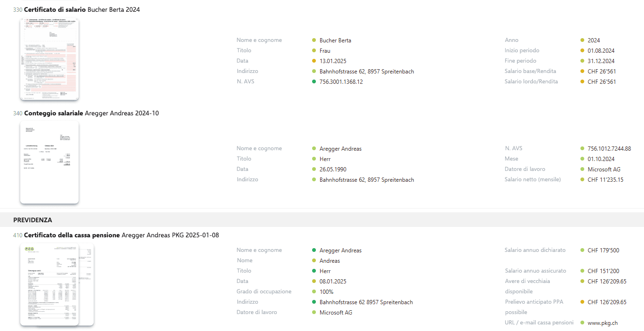This screenshot has width=644, height=331.
Task: Select the Avere di vecchiaia value CHF 126'209.65
Action: click(x=607, y=281)
